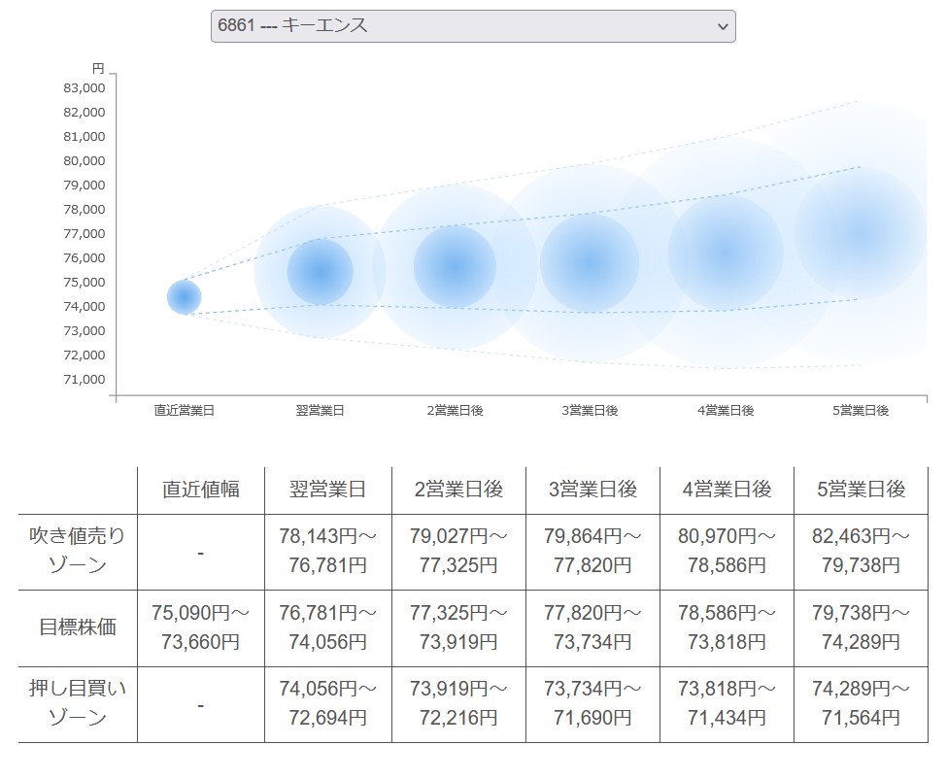The image size is (947, 779).
Task: Click the dropdown chevron arrow of stock selector
Action: click(723, 26)
